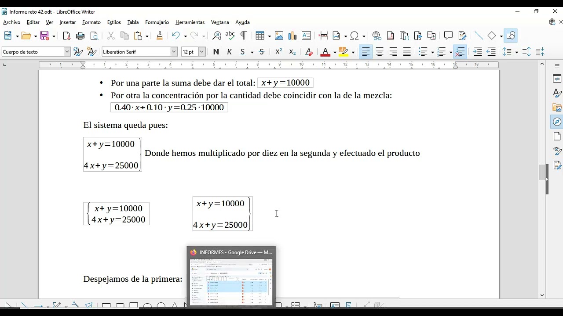Click the diamond basic shape tool
The width and height of the screenshot is (563, 316).
tap(492, 36)
